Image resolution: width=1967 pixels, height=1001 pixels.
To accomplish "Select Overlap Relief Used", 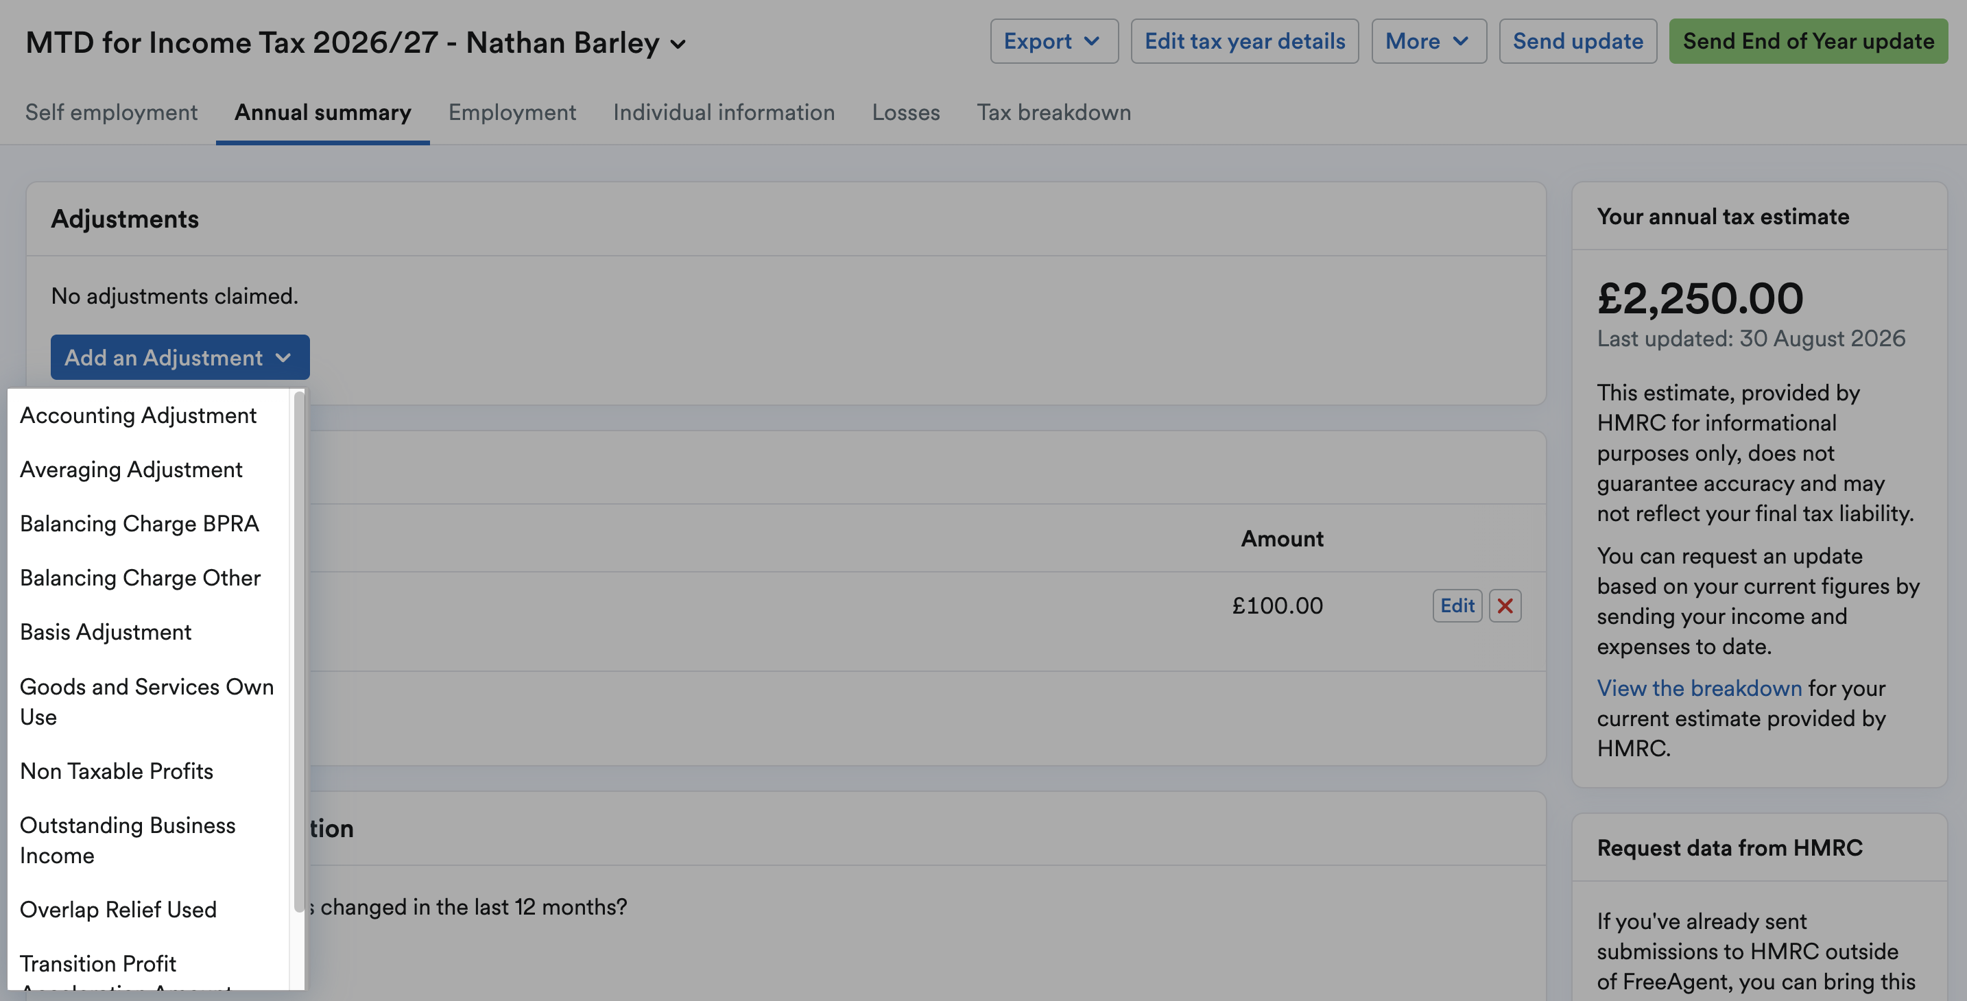I will click(149, 910).
